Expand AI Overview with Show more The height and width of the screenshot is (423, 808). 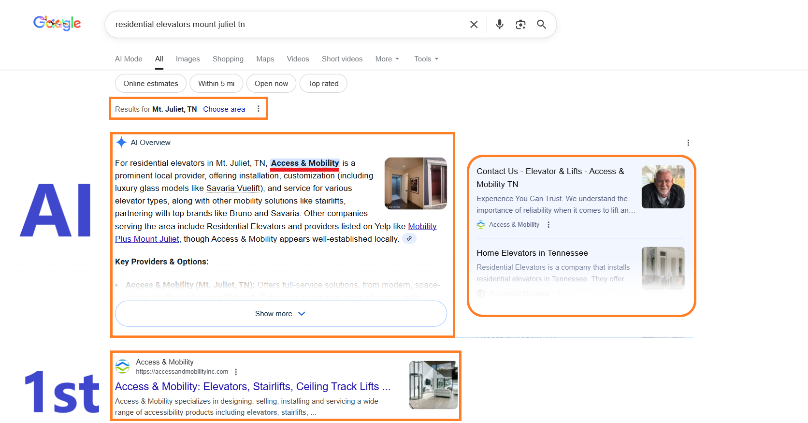(x=281, y=314)
